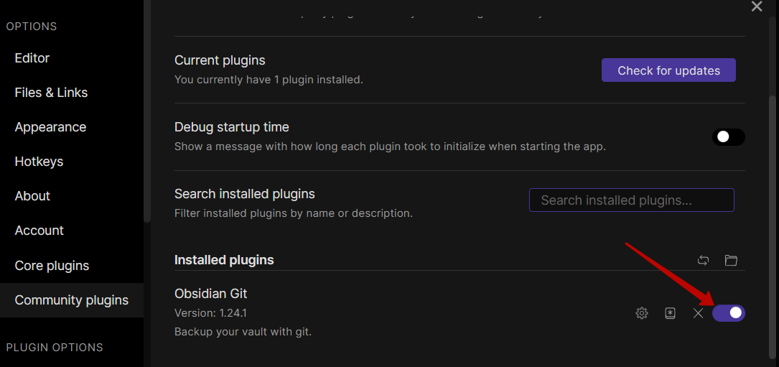
Task: Show the About section
Action: [x=32, y=196]
